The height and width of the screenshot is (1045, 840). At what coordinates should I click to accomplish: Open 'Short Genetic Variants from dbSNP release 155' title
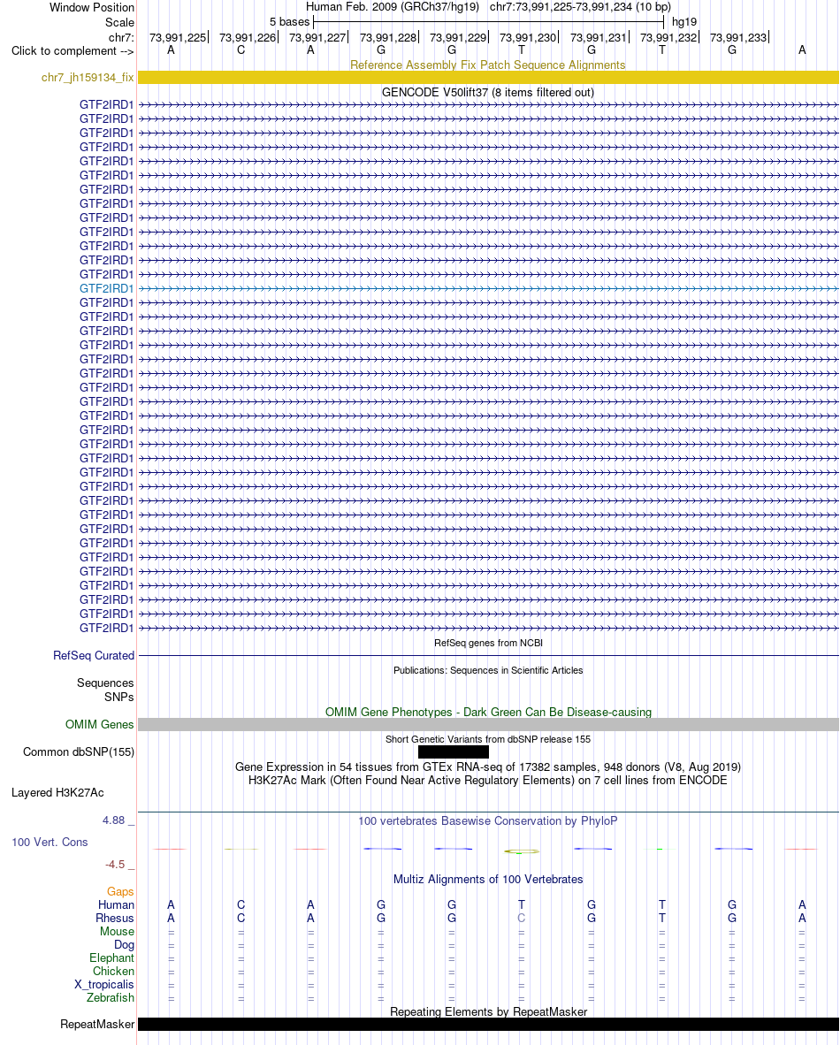[488, 739]
